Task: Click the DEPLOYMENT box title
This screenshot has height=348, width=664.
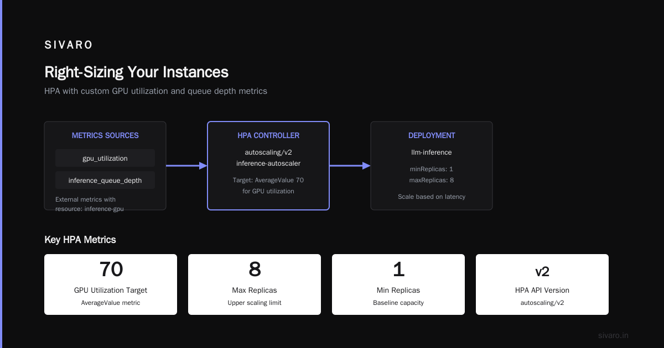Action: pyautogui.click(x=432, y=135)
